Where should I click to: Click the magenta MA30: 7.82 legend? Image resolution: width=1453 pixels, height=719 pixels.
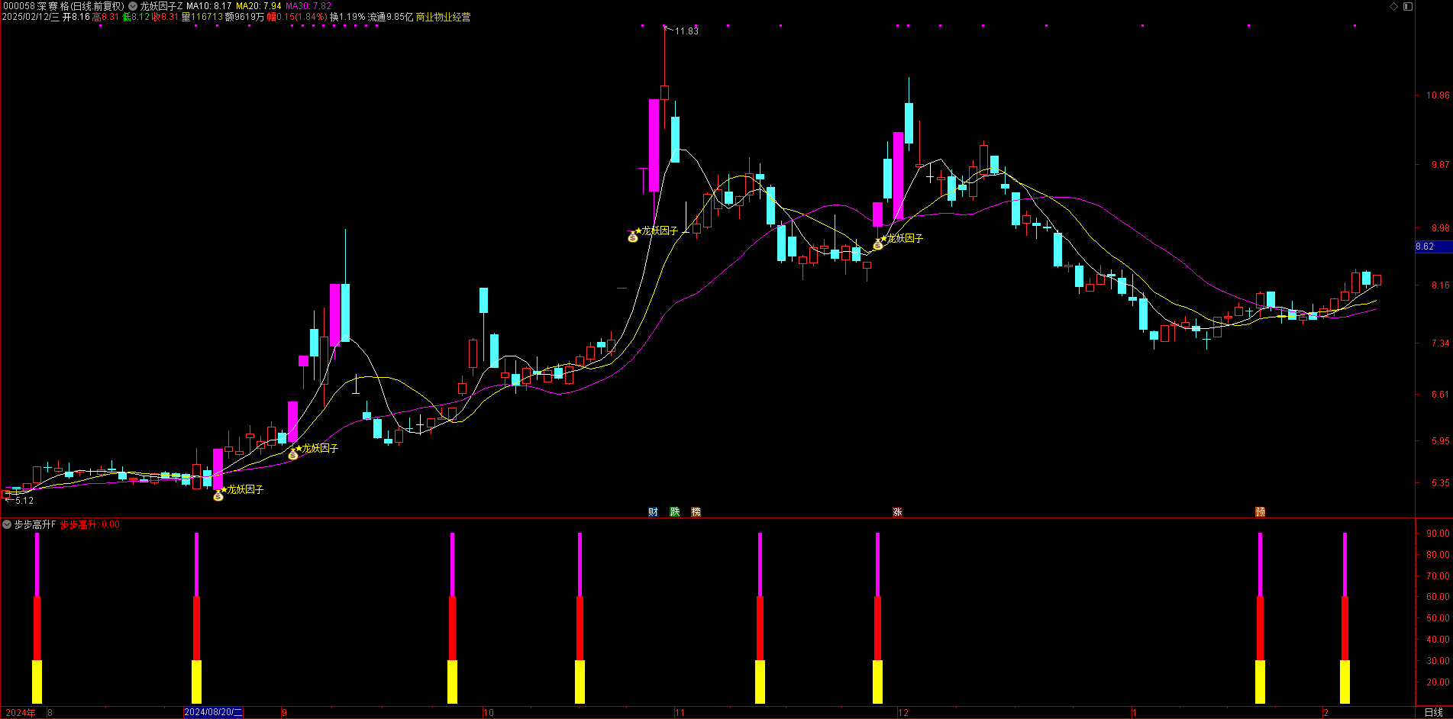tap(308, 6)
